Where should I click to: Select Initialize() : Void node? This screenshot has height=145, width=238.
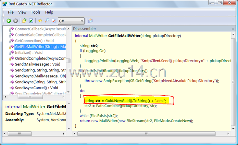pyautogui.click(x=29, y=52)
